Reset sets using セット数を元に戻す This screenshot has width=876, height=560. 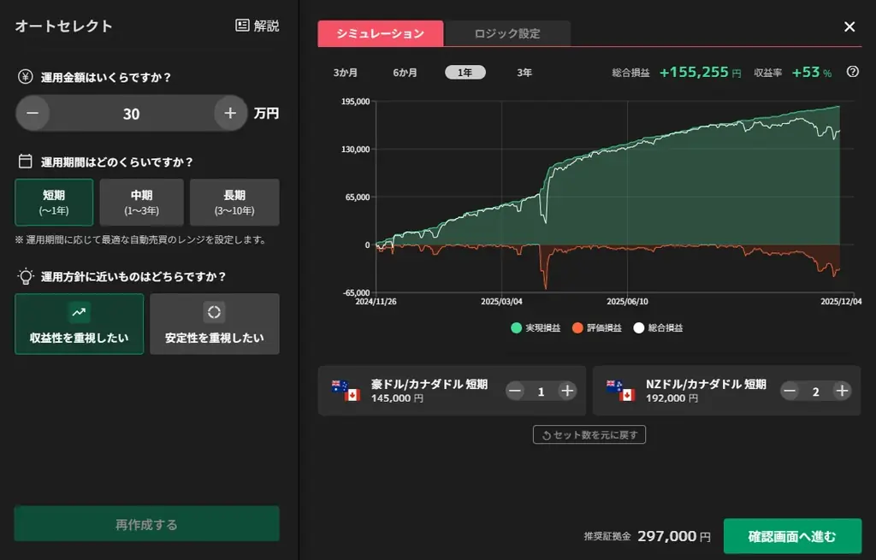(x=589, y=433)
